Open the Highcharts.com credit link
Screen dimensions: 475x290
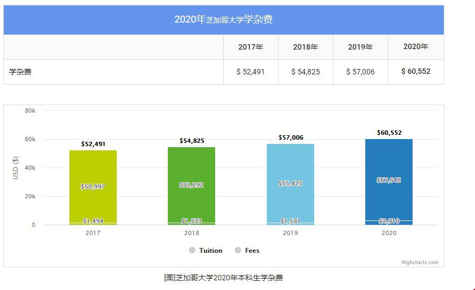pos(420,263)
